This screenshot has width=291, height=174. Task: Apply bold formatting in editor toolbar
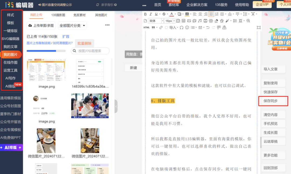pyautogui.click(x=145, y=14)
